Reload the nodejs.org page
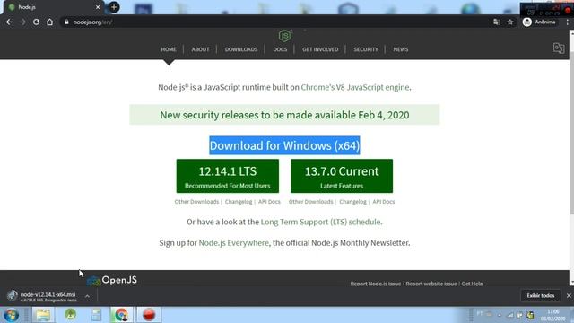Screen dimensions: 574x323 click(x=36, y=22)
